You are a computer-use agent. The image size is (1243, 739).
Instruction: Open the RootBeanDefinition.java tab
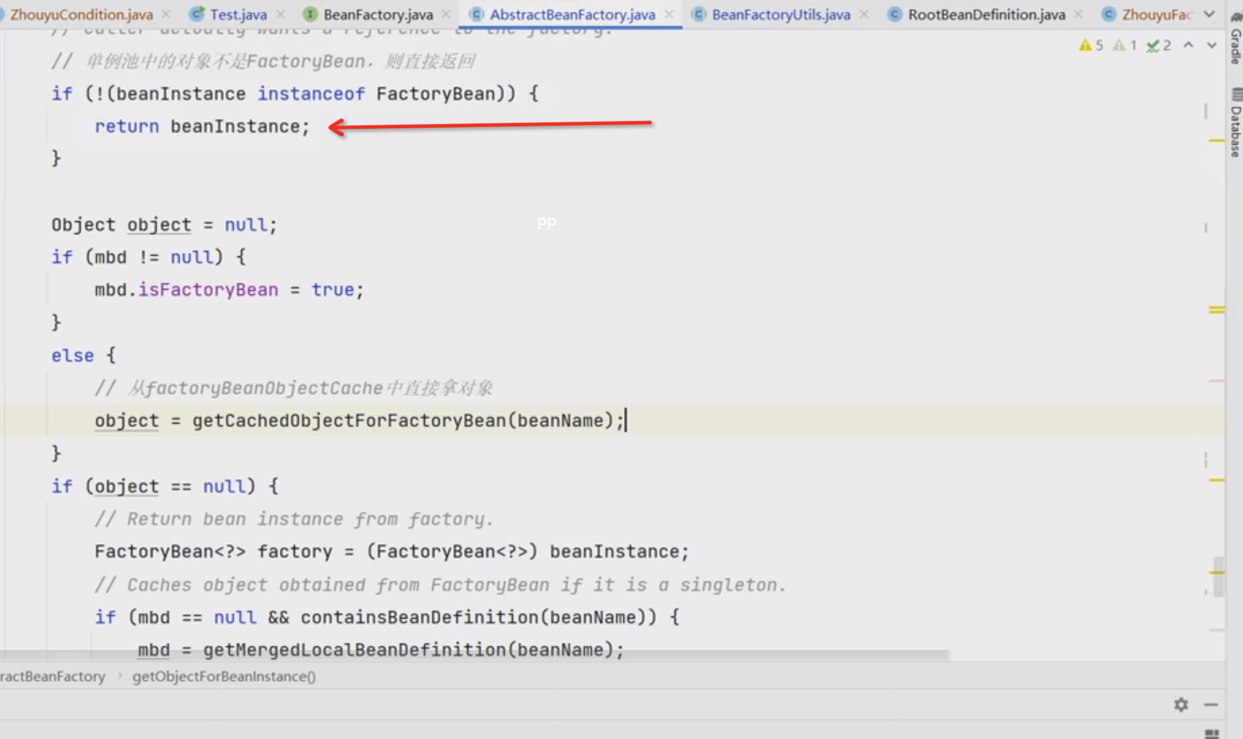click(986, 14)
